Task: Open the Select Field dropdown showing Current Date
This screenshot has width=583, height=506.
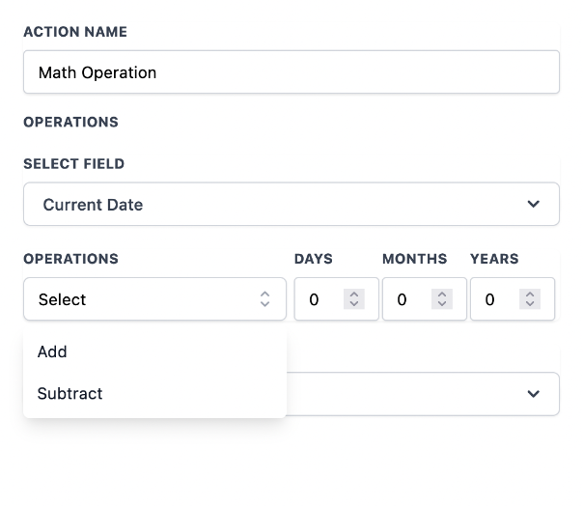Action: coord(291,205)
